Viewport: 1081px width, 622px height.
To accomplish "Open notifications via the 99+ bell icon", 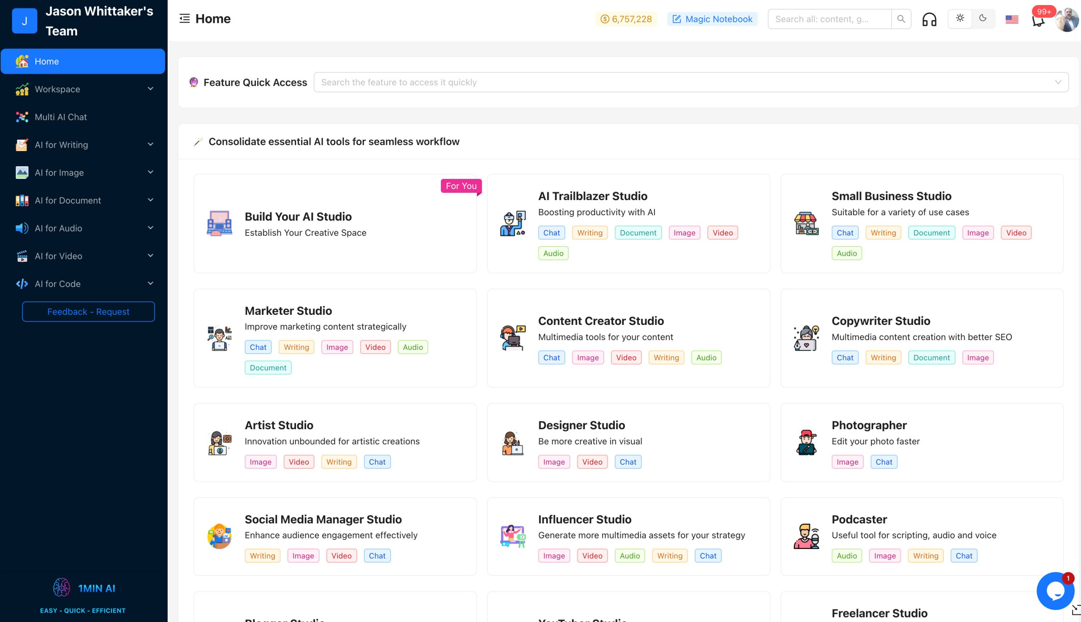I will pyautogui.click(x=1038, y=21).
